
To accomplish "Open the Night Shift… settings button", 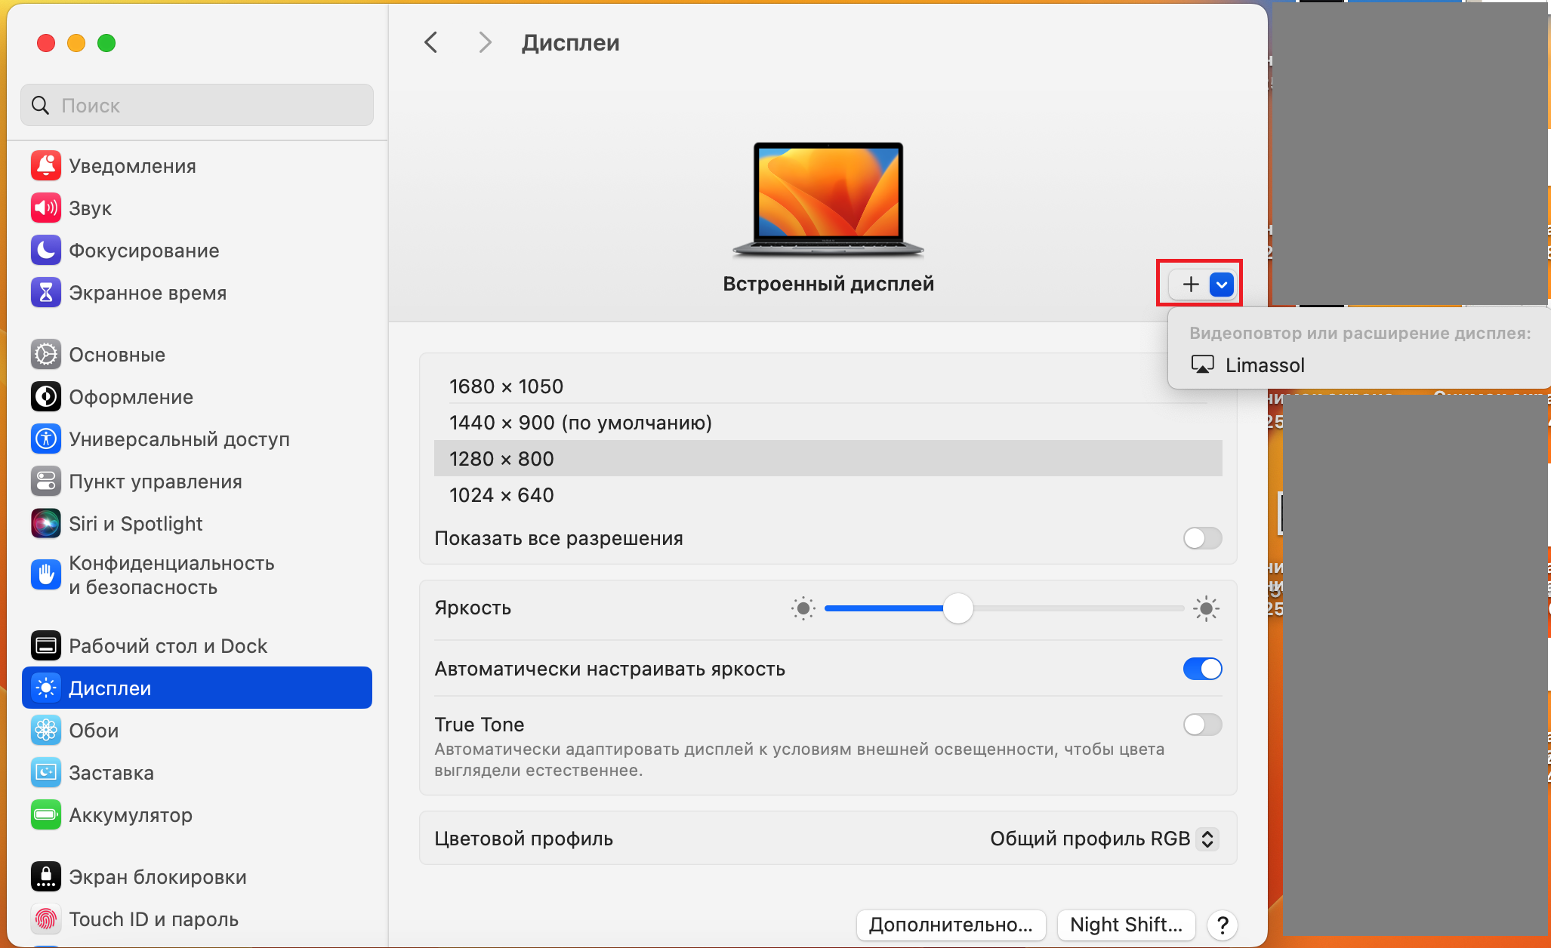I will click(x=1126, y=925).
